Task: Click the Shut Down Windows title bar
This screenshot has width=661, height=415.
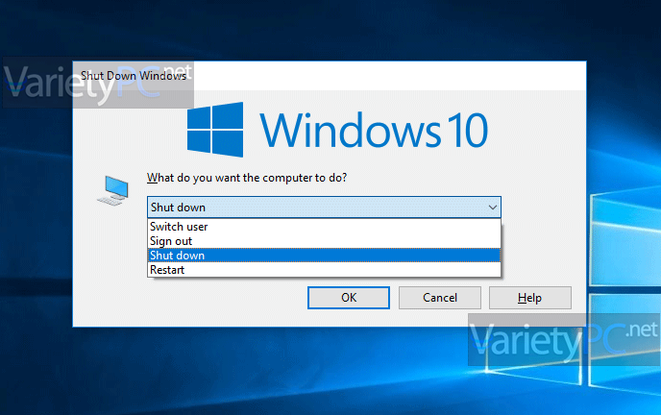Action: [330, 76]
